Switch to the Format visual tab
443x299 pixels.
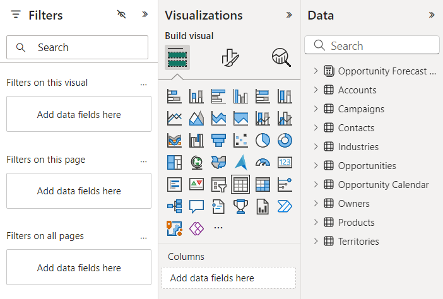click(228, 57)
